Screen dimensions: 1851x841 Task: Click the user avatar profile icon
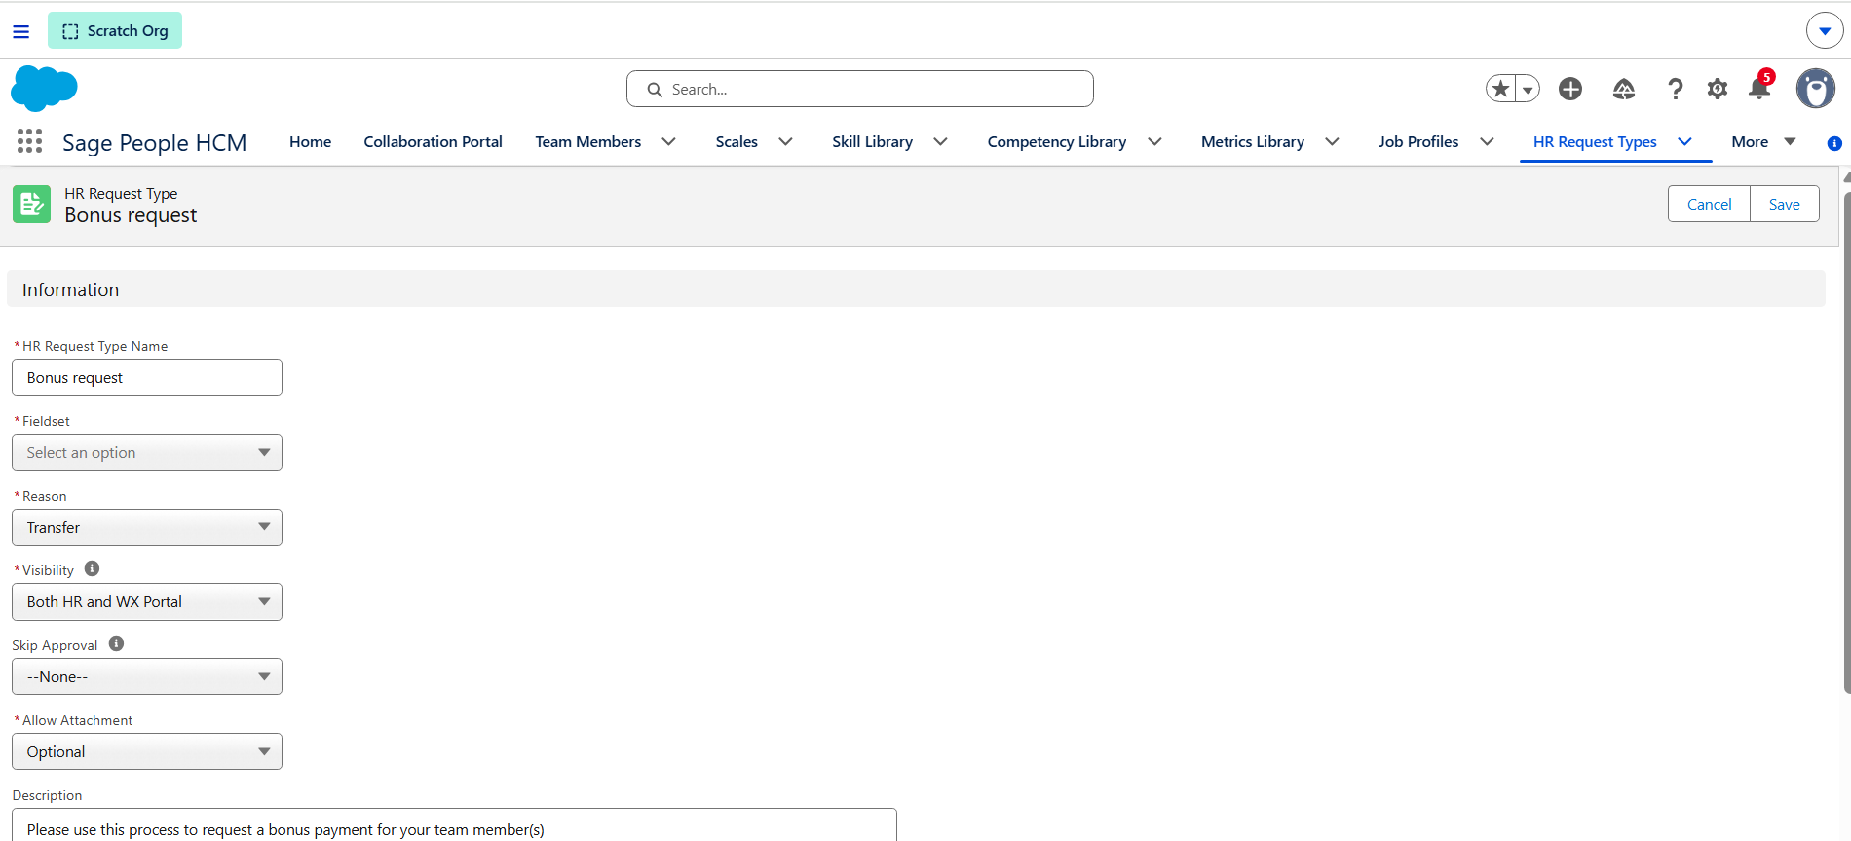pyautogui.click(x=1816, y=89)
